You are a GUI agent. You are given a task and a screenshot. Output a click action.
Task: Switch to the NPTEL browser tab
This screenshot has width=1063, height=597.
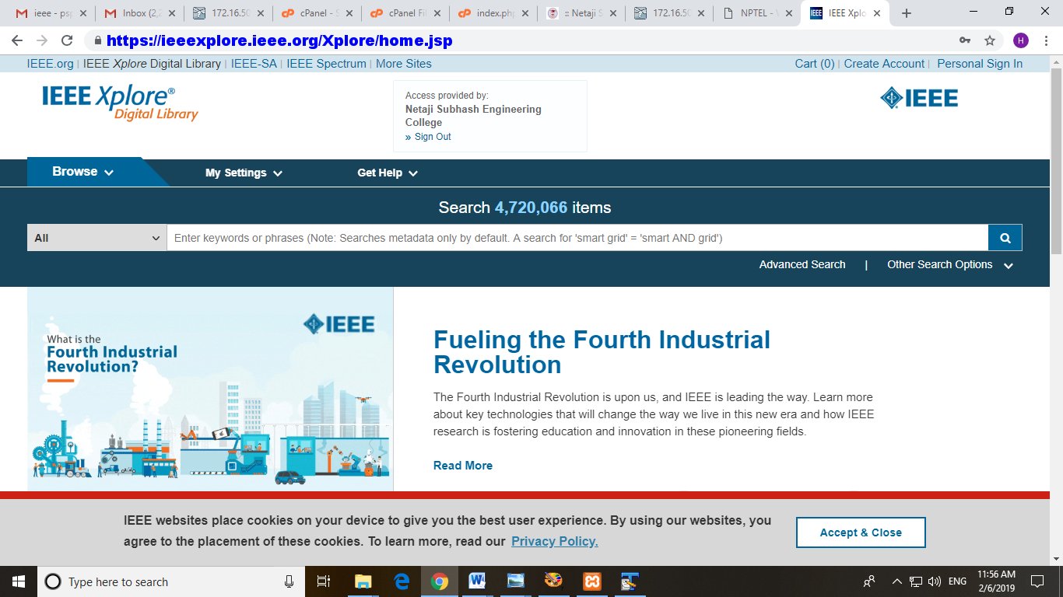(x=759, y=13)
